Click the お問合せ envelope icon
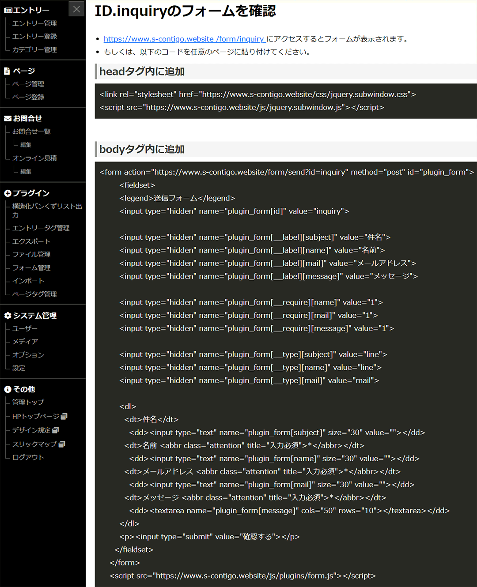The width and height of the screenshot is (477, 587). [x=8, y=118]
